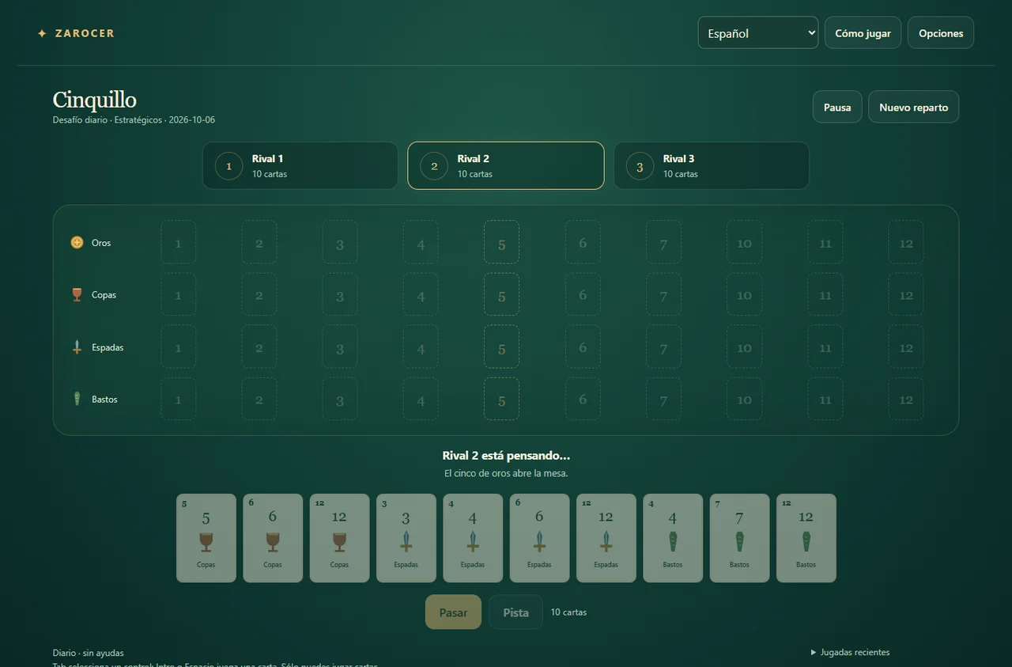This screenshot has width=1012, height=667.
Task: Play the 12 of Copas card
Action: [339, 538]
